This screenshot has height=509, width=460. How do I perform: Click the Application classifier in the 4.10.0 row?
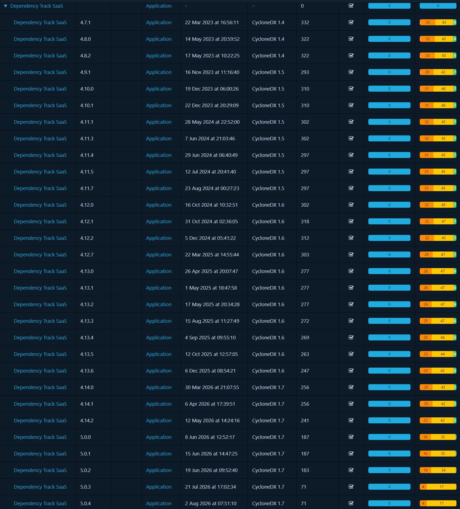159,89
